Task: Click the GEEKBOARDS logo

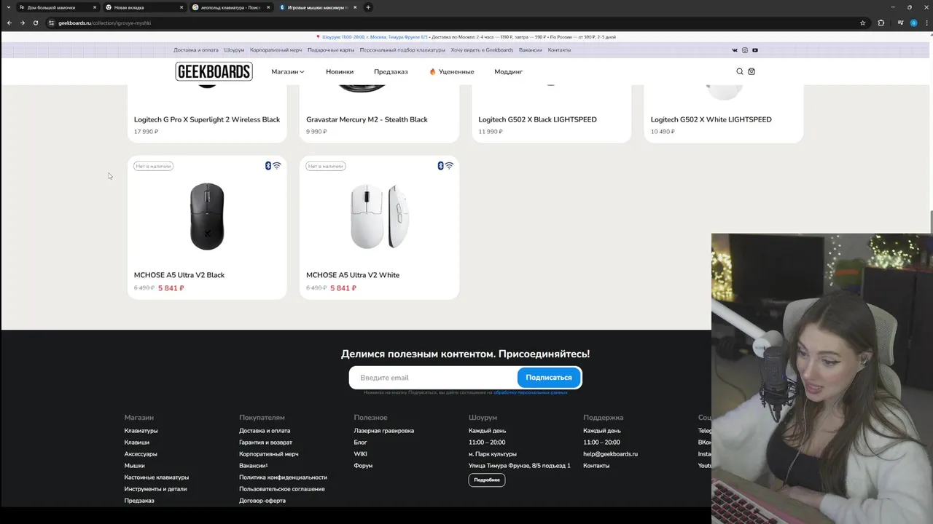Action: coord(214,71)
